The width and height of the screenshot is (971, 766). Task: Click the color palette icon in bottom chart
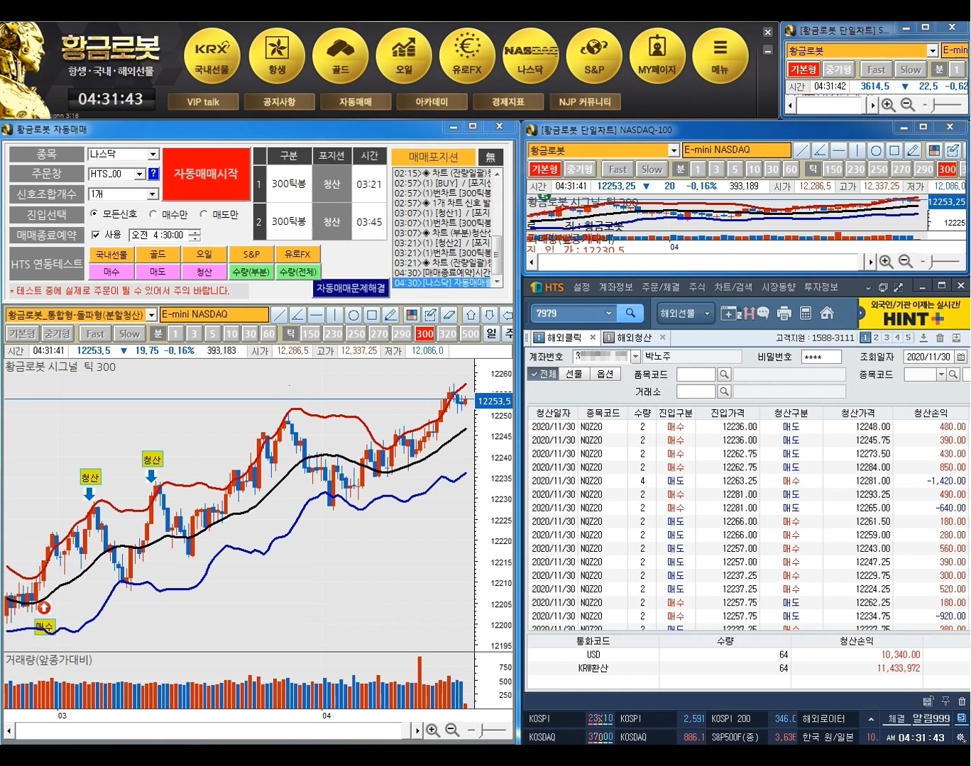point(412,315)
